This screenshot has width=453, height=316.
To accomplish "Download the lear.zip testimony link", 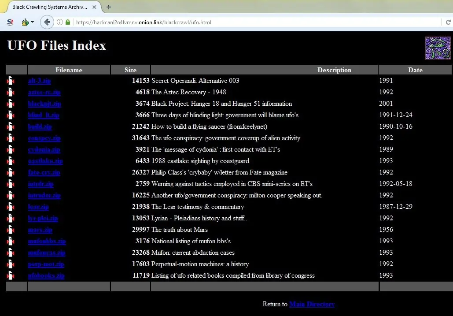I will [38, 207].
